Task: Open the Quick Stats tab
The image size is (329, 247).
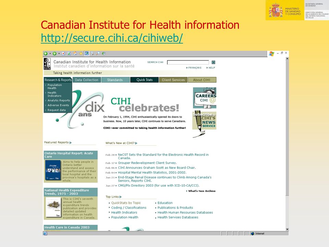Action: (144, 80)
